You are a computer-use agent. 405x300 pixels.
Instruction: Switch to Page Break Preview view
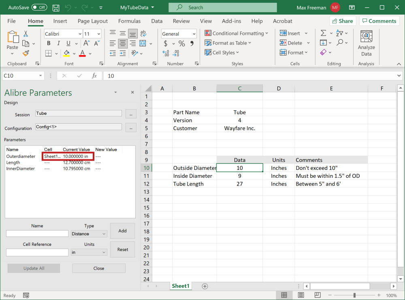click(317, 295)
